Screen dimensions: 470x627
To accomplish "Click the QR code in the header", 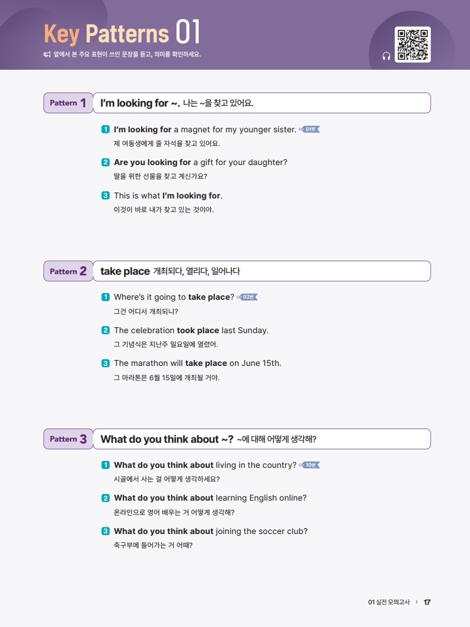I will click(412, 44).
